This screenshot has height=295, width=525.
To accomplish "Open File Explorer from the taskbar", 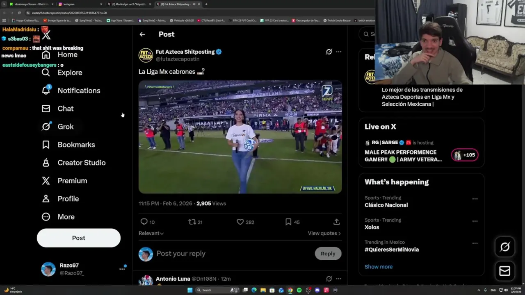I will point(263,290).
